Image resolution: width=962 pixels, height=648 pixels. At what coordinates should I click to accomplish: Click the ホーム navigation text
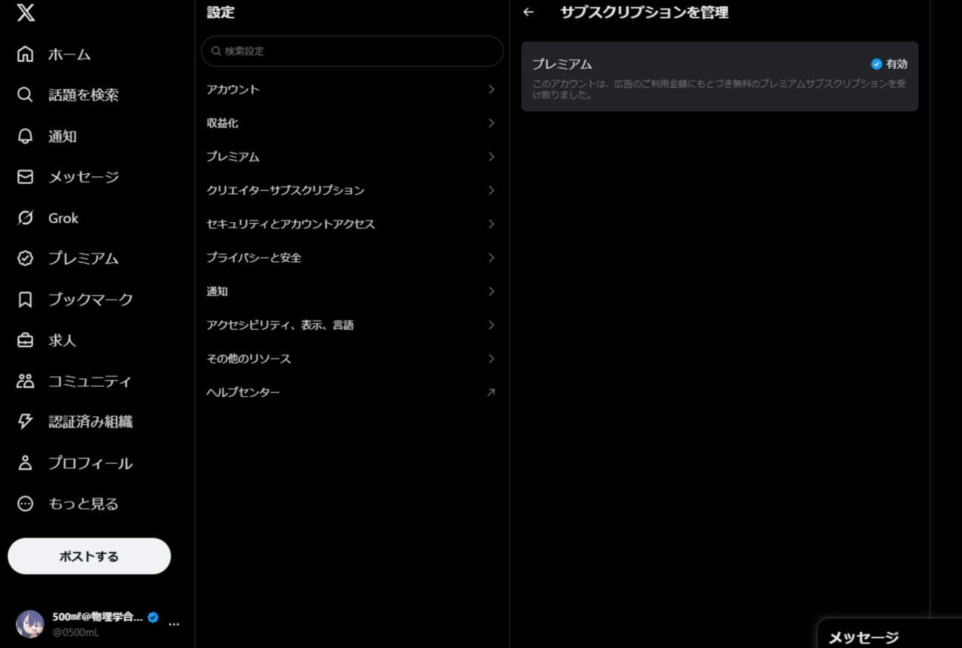coord(70,54)
